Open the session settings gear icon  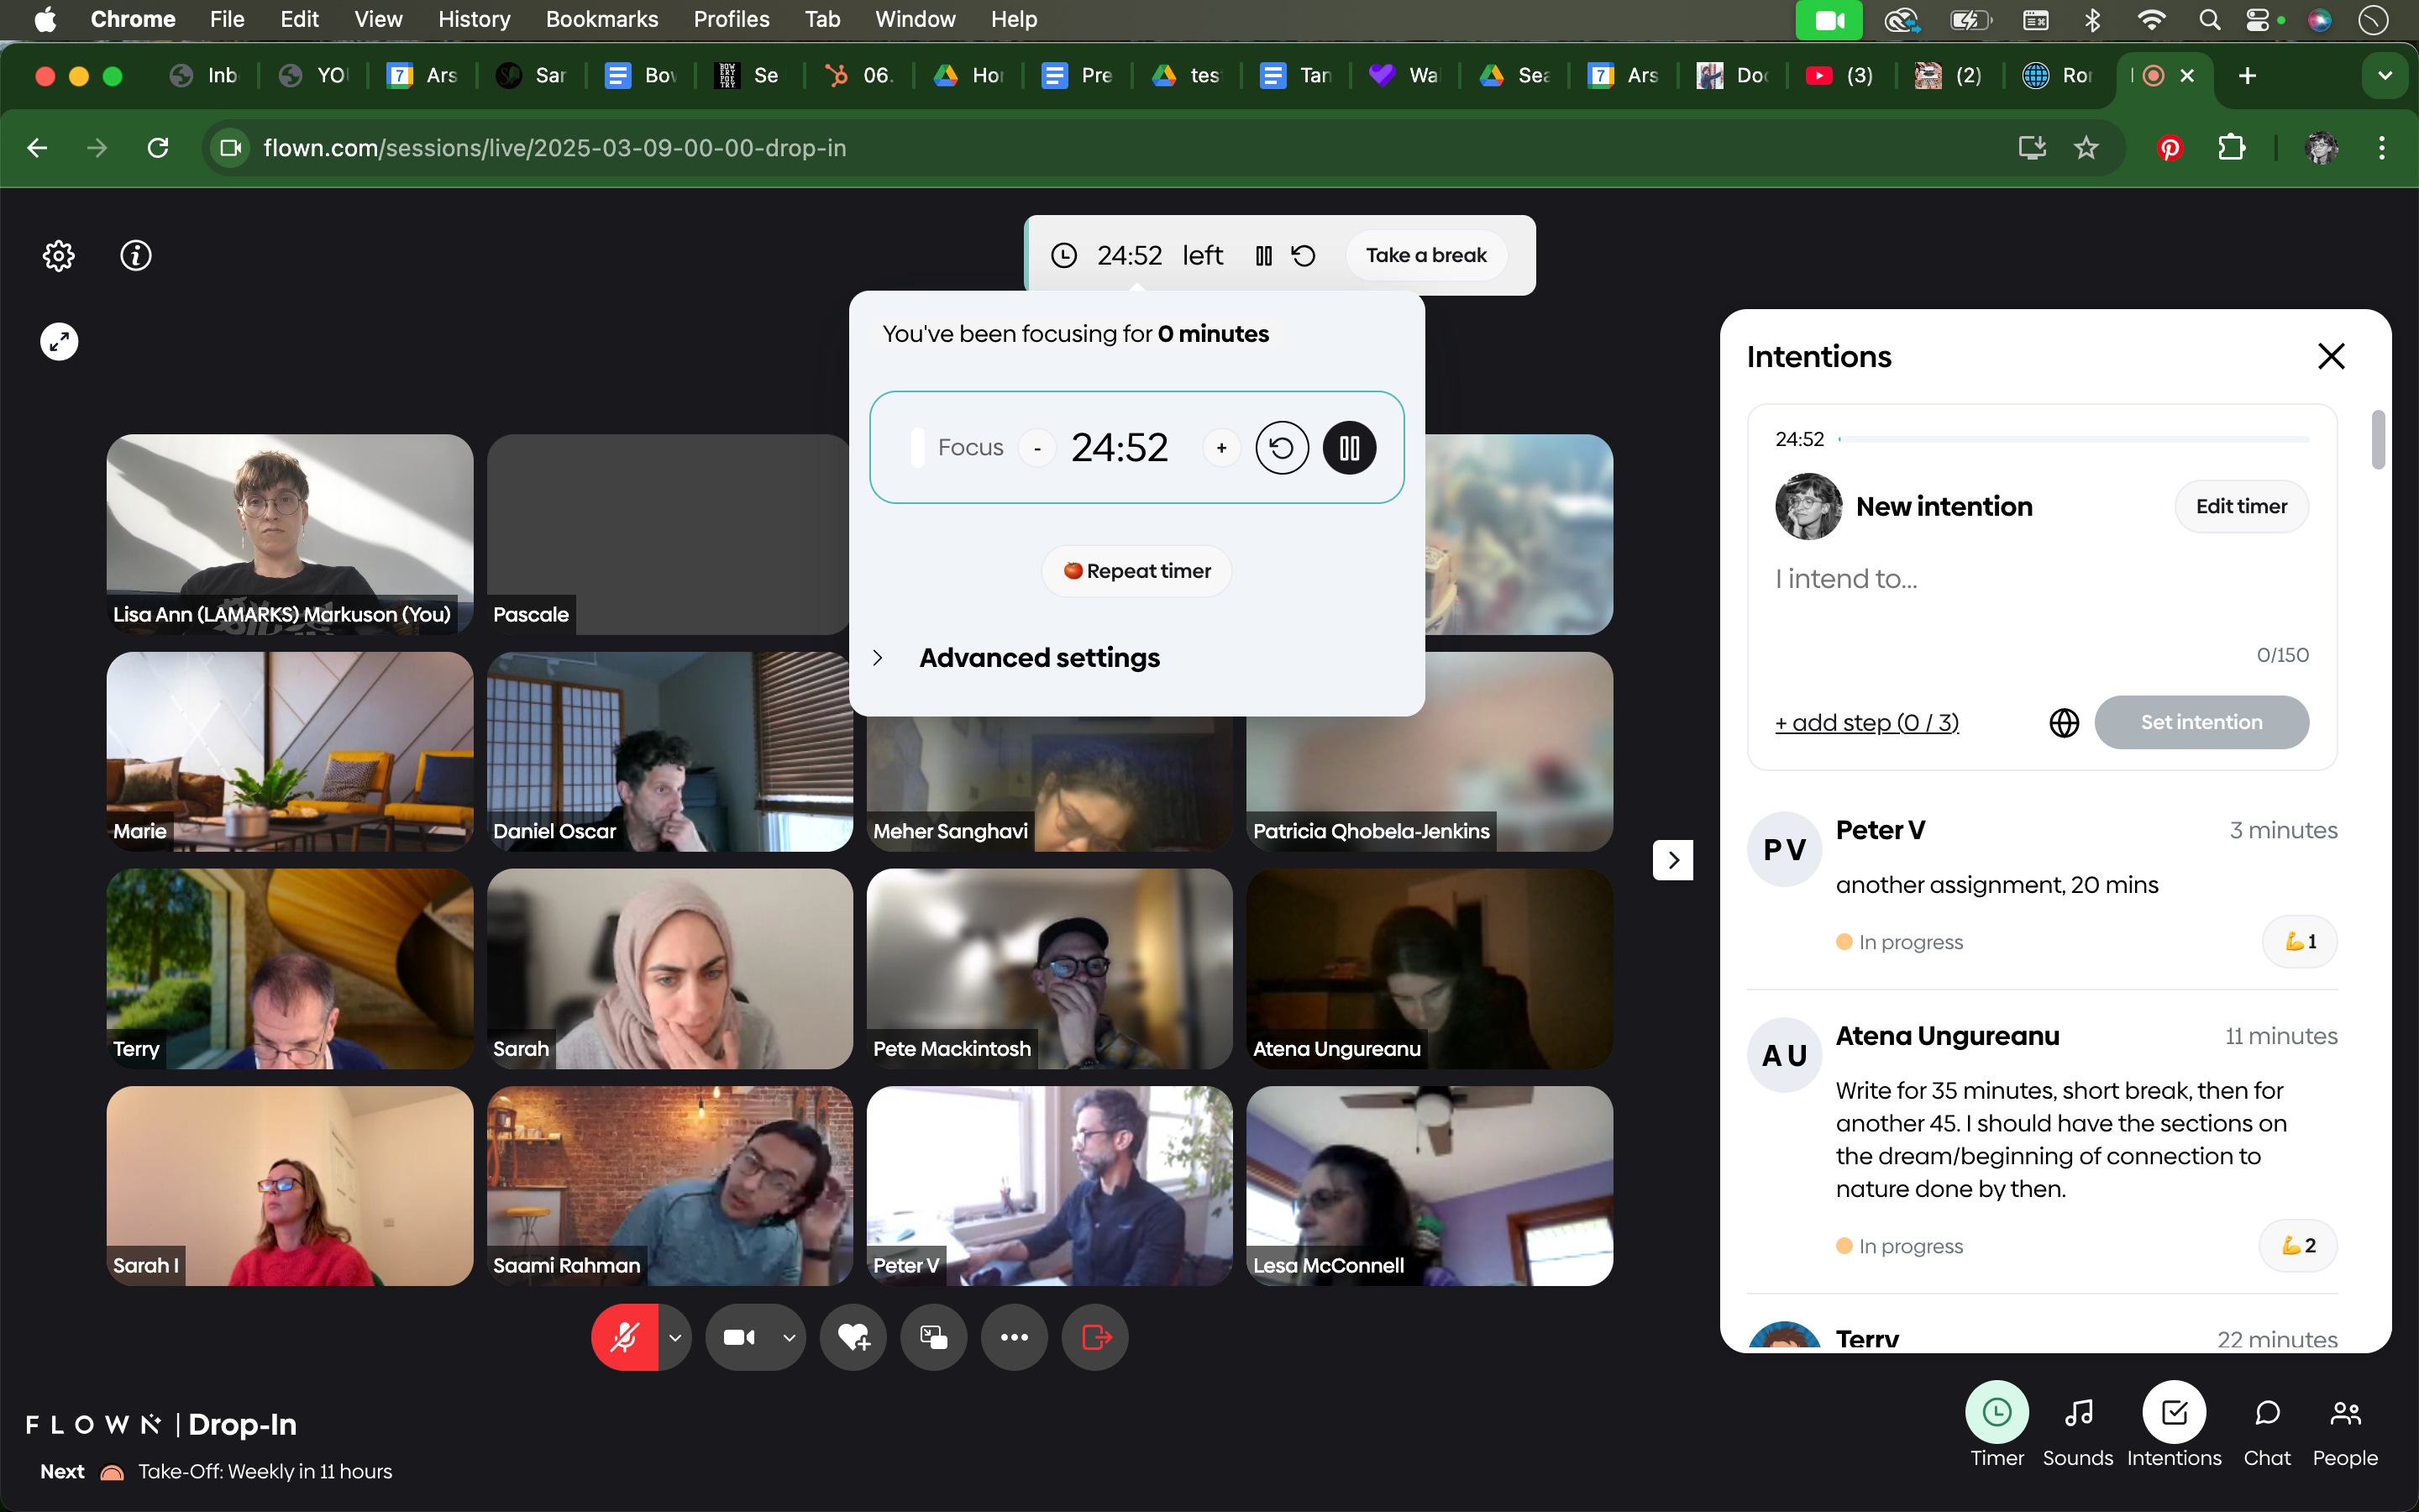[59, 256]
